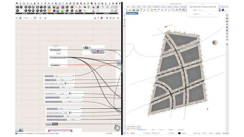Toggle the no-preview mode icon
The width and height of the screenshot is (244, 137).
coord(95,18)
